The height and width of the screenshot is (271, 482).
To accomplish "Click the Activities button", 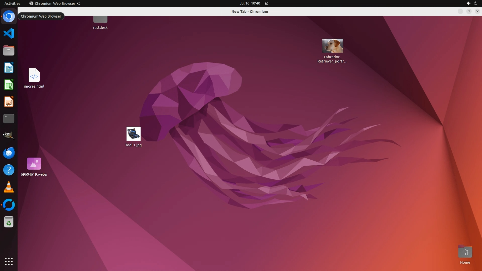I will [x=12, y=3].
